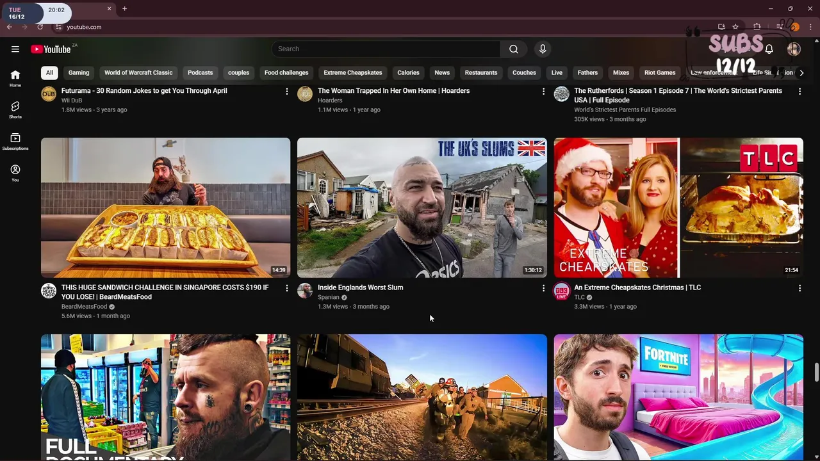Go to Home in sidebar

pyautogui.click(x=15, y=78)
